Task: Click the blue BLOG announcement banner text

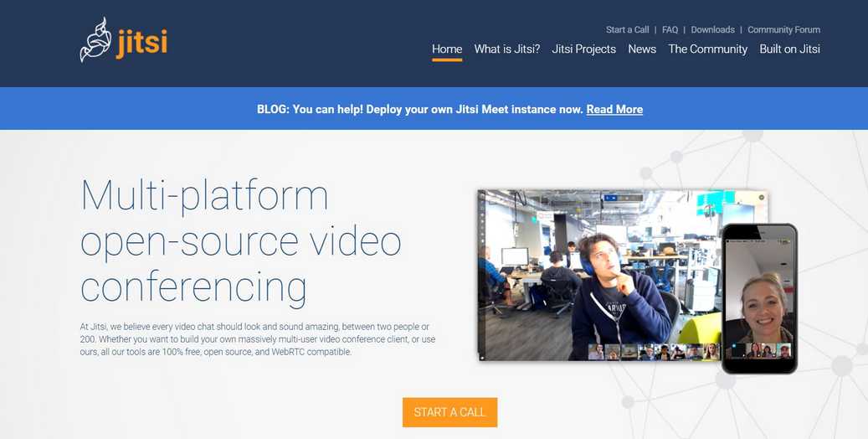Action: pos(420,109)
